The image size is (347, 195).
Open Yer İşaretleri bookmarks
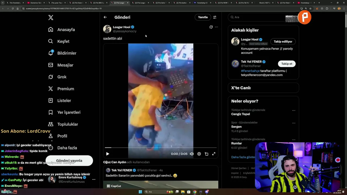coord(64,112)
